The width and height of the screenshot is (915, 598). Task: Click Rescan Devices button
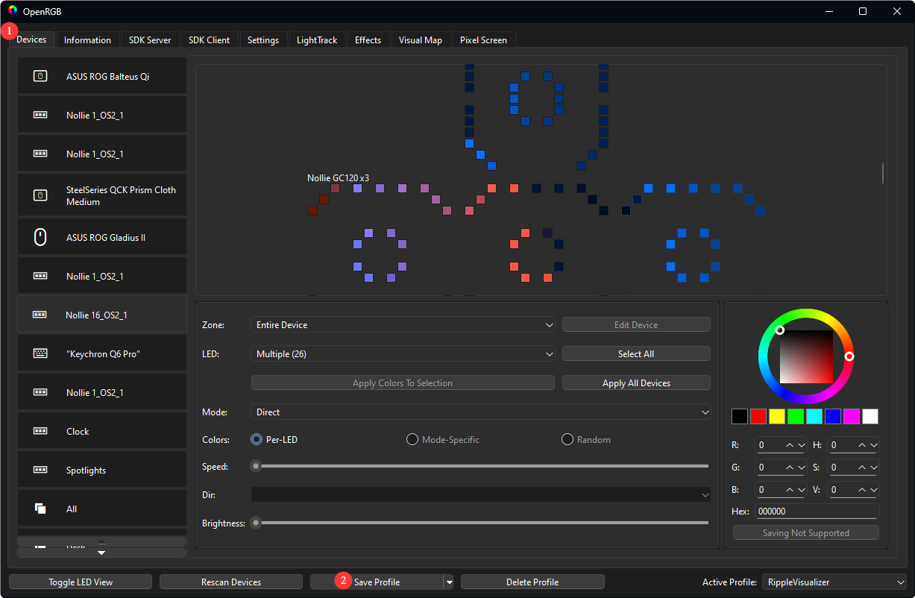231,582
